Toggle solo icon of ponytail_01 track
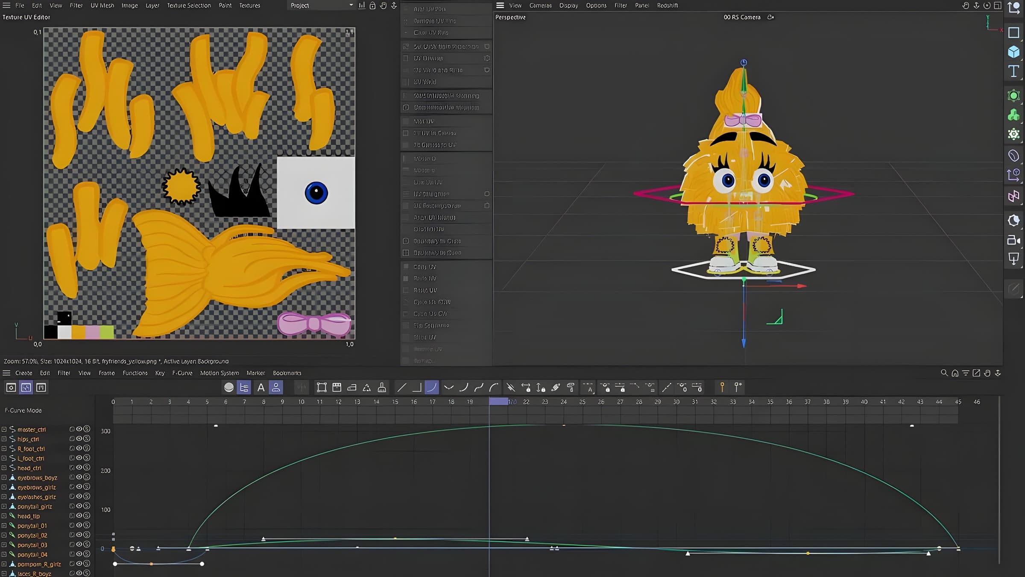Screen dimensions: 1025x577 tap(87, 525)
